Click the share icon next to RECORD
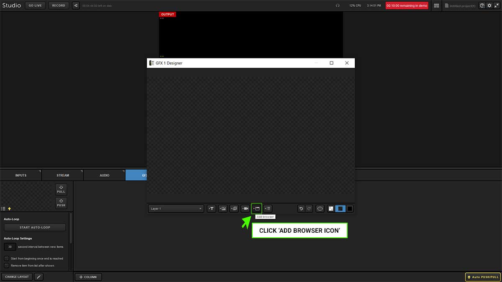This screenshot has width=502, height=282. tap(76, 5)
